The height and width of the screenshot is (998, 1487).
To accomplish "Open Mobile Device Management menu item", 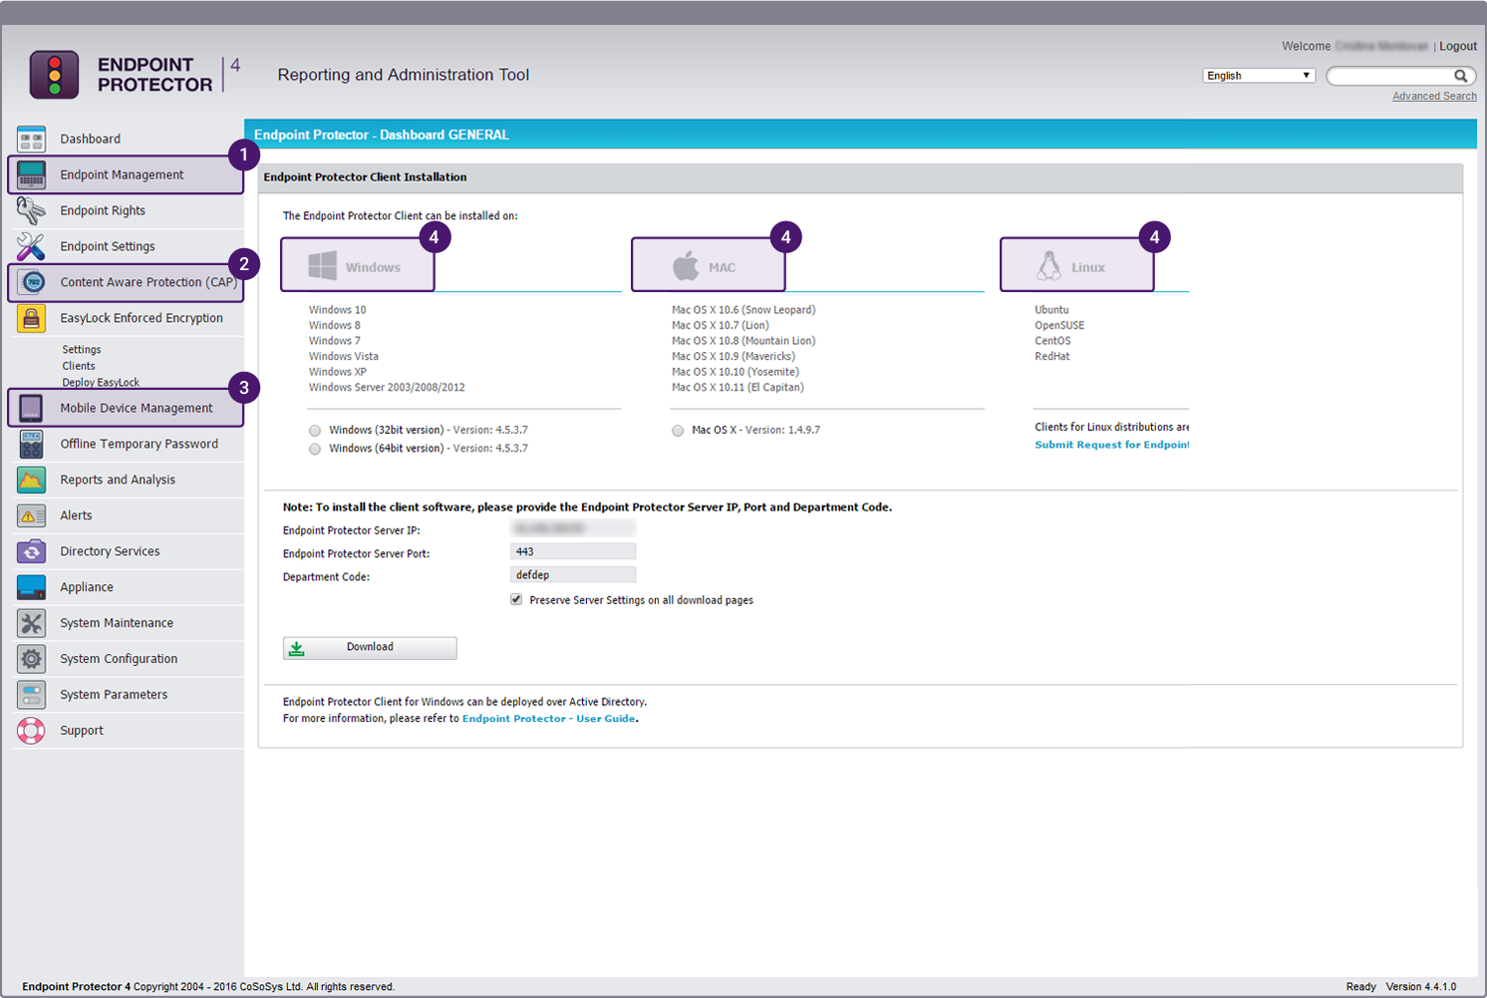I will [x=137, y=408].
